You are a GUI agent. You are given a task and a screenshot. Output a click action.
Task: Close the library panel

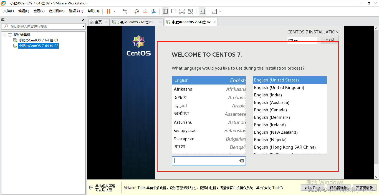click(x=83, y=20)
